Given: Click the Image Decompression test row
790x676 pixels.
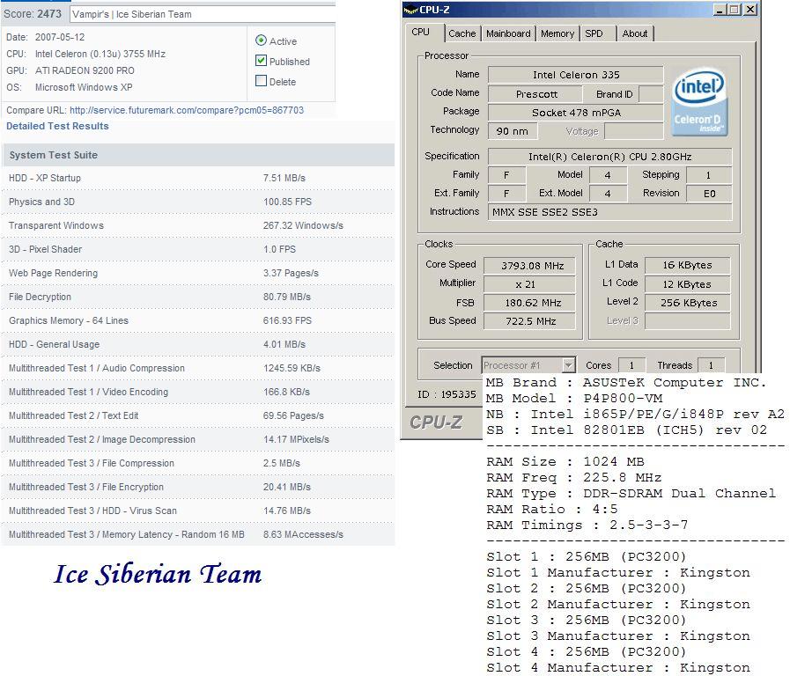Looking at the screenshot, I should (198, 439).
